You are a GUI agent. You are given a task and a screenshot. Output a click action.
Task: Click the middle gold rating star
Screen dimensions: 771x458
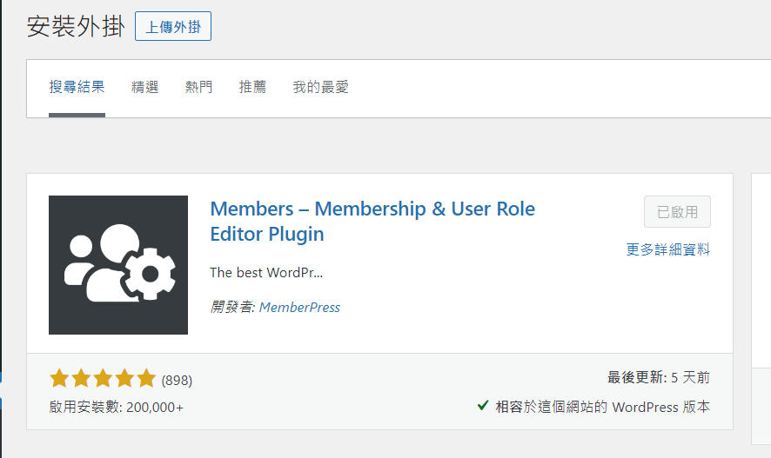(x=103, y=379)
